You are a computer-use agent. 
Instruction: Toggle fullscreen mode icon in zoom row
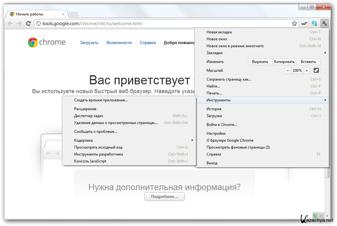point(316,71)
